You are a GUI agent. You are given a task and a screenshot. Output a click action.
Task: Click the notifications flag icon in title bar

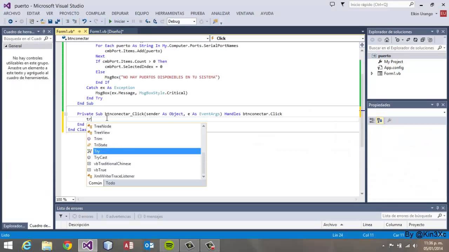(x=343, y=5)
